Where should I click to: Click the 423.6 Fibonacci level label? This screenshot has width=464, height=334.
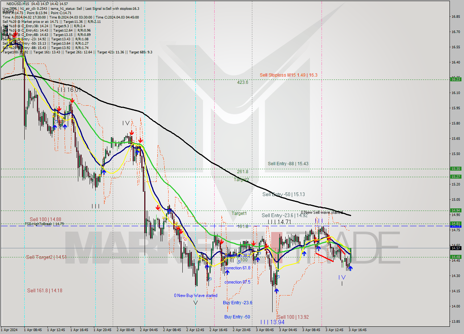pos(243,82)
